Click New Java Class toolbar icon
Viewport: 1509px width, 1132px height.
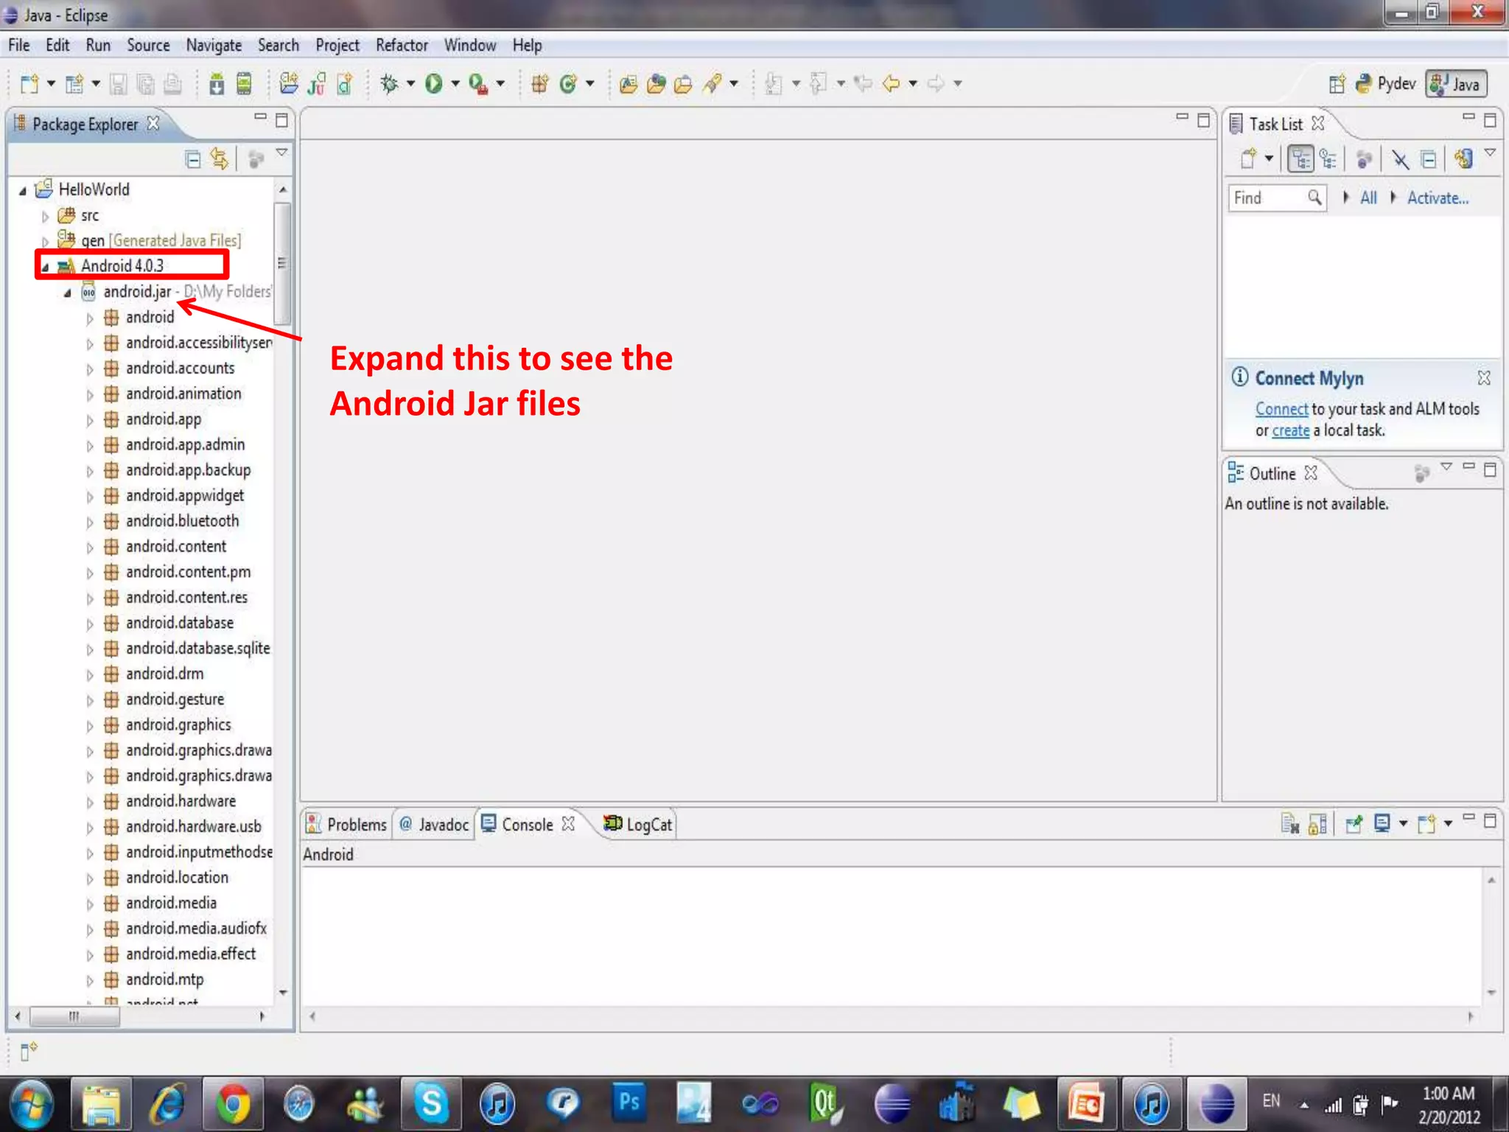pyautogui.click(x=567, y=84)
